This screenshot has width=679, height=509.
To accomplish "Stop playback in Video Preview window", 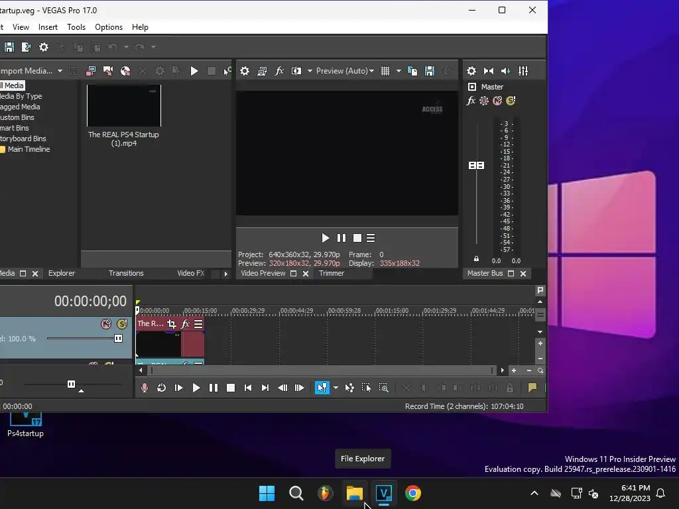I will 357,238.
